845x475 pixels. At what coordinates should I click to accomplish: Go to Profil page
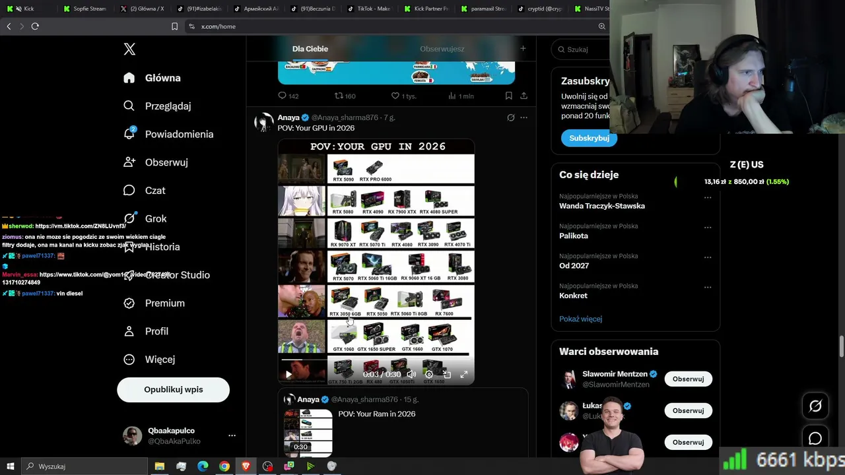tap(146, 331)
